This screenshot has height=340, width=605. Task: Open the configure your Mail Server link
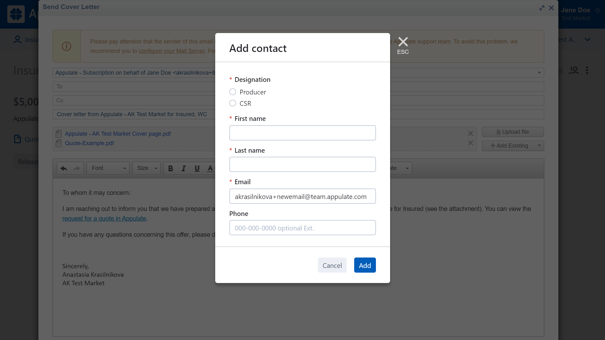pos(172,51)
